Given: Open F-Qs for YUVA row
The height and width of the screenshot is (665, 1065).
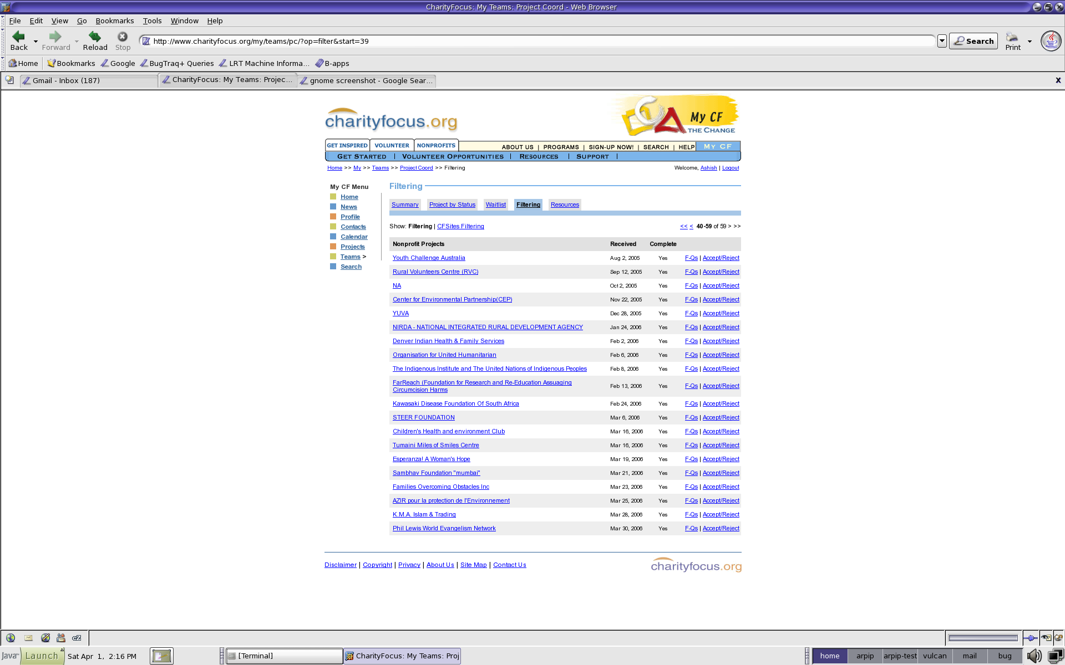Looking at the screenshot, I should [691, 313].
